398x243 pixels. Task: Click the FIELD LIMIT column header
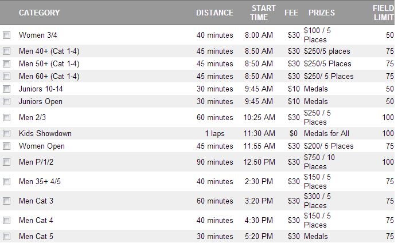tap(384, 13)
